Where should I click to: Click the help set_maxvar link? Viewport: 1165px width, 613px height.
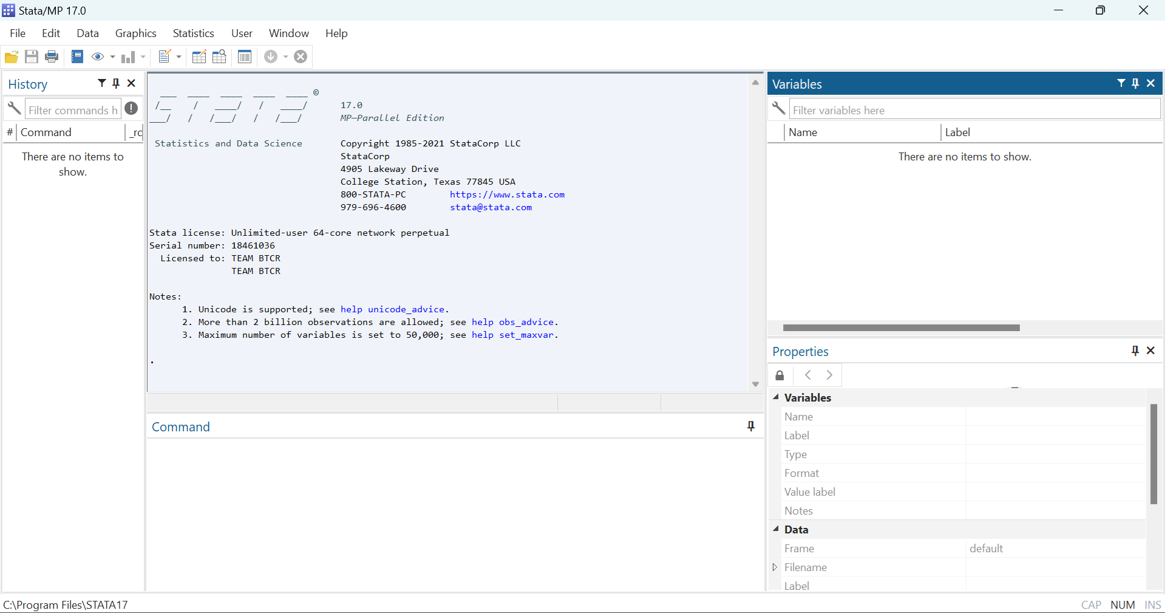coord(513,335)
